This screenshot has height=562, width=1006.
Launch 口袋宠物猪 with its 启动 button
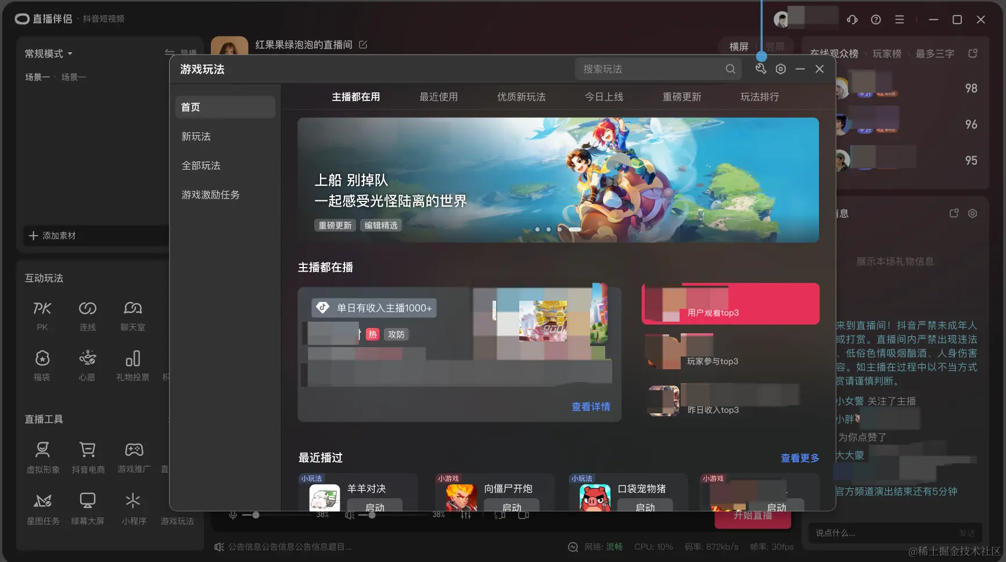coord(645,506)
